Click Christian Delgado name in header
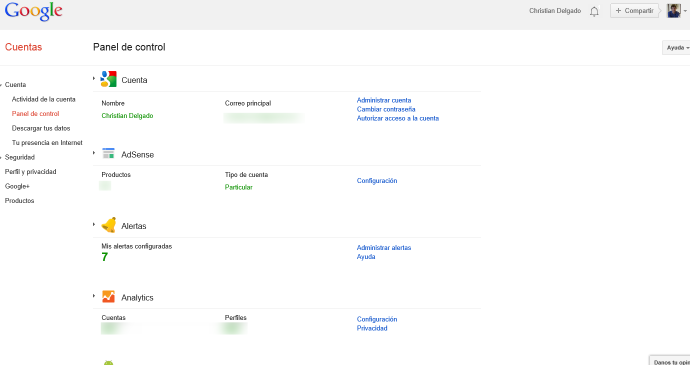Image resolution: width=690 pixels, height=365 pixels. [x=555, y=11]
